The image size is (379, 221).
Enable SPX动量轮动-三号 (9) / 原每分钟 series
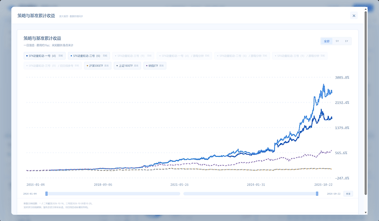[x=300, y=56]
